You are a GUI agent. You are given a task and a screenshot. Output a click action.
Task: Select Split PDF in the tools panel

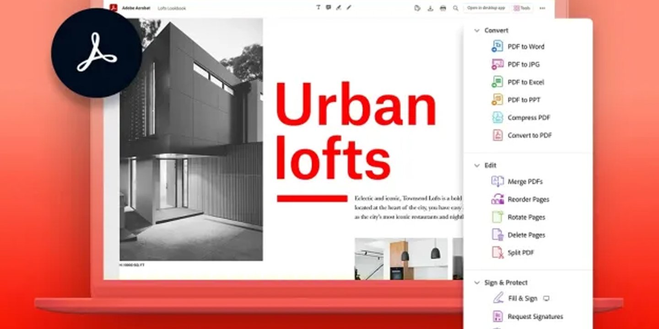[x=513, y=253]
